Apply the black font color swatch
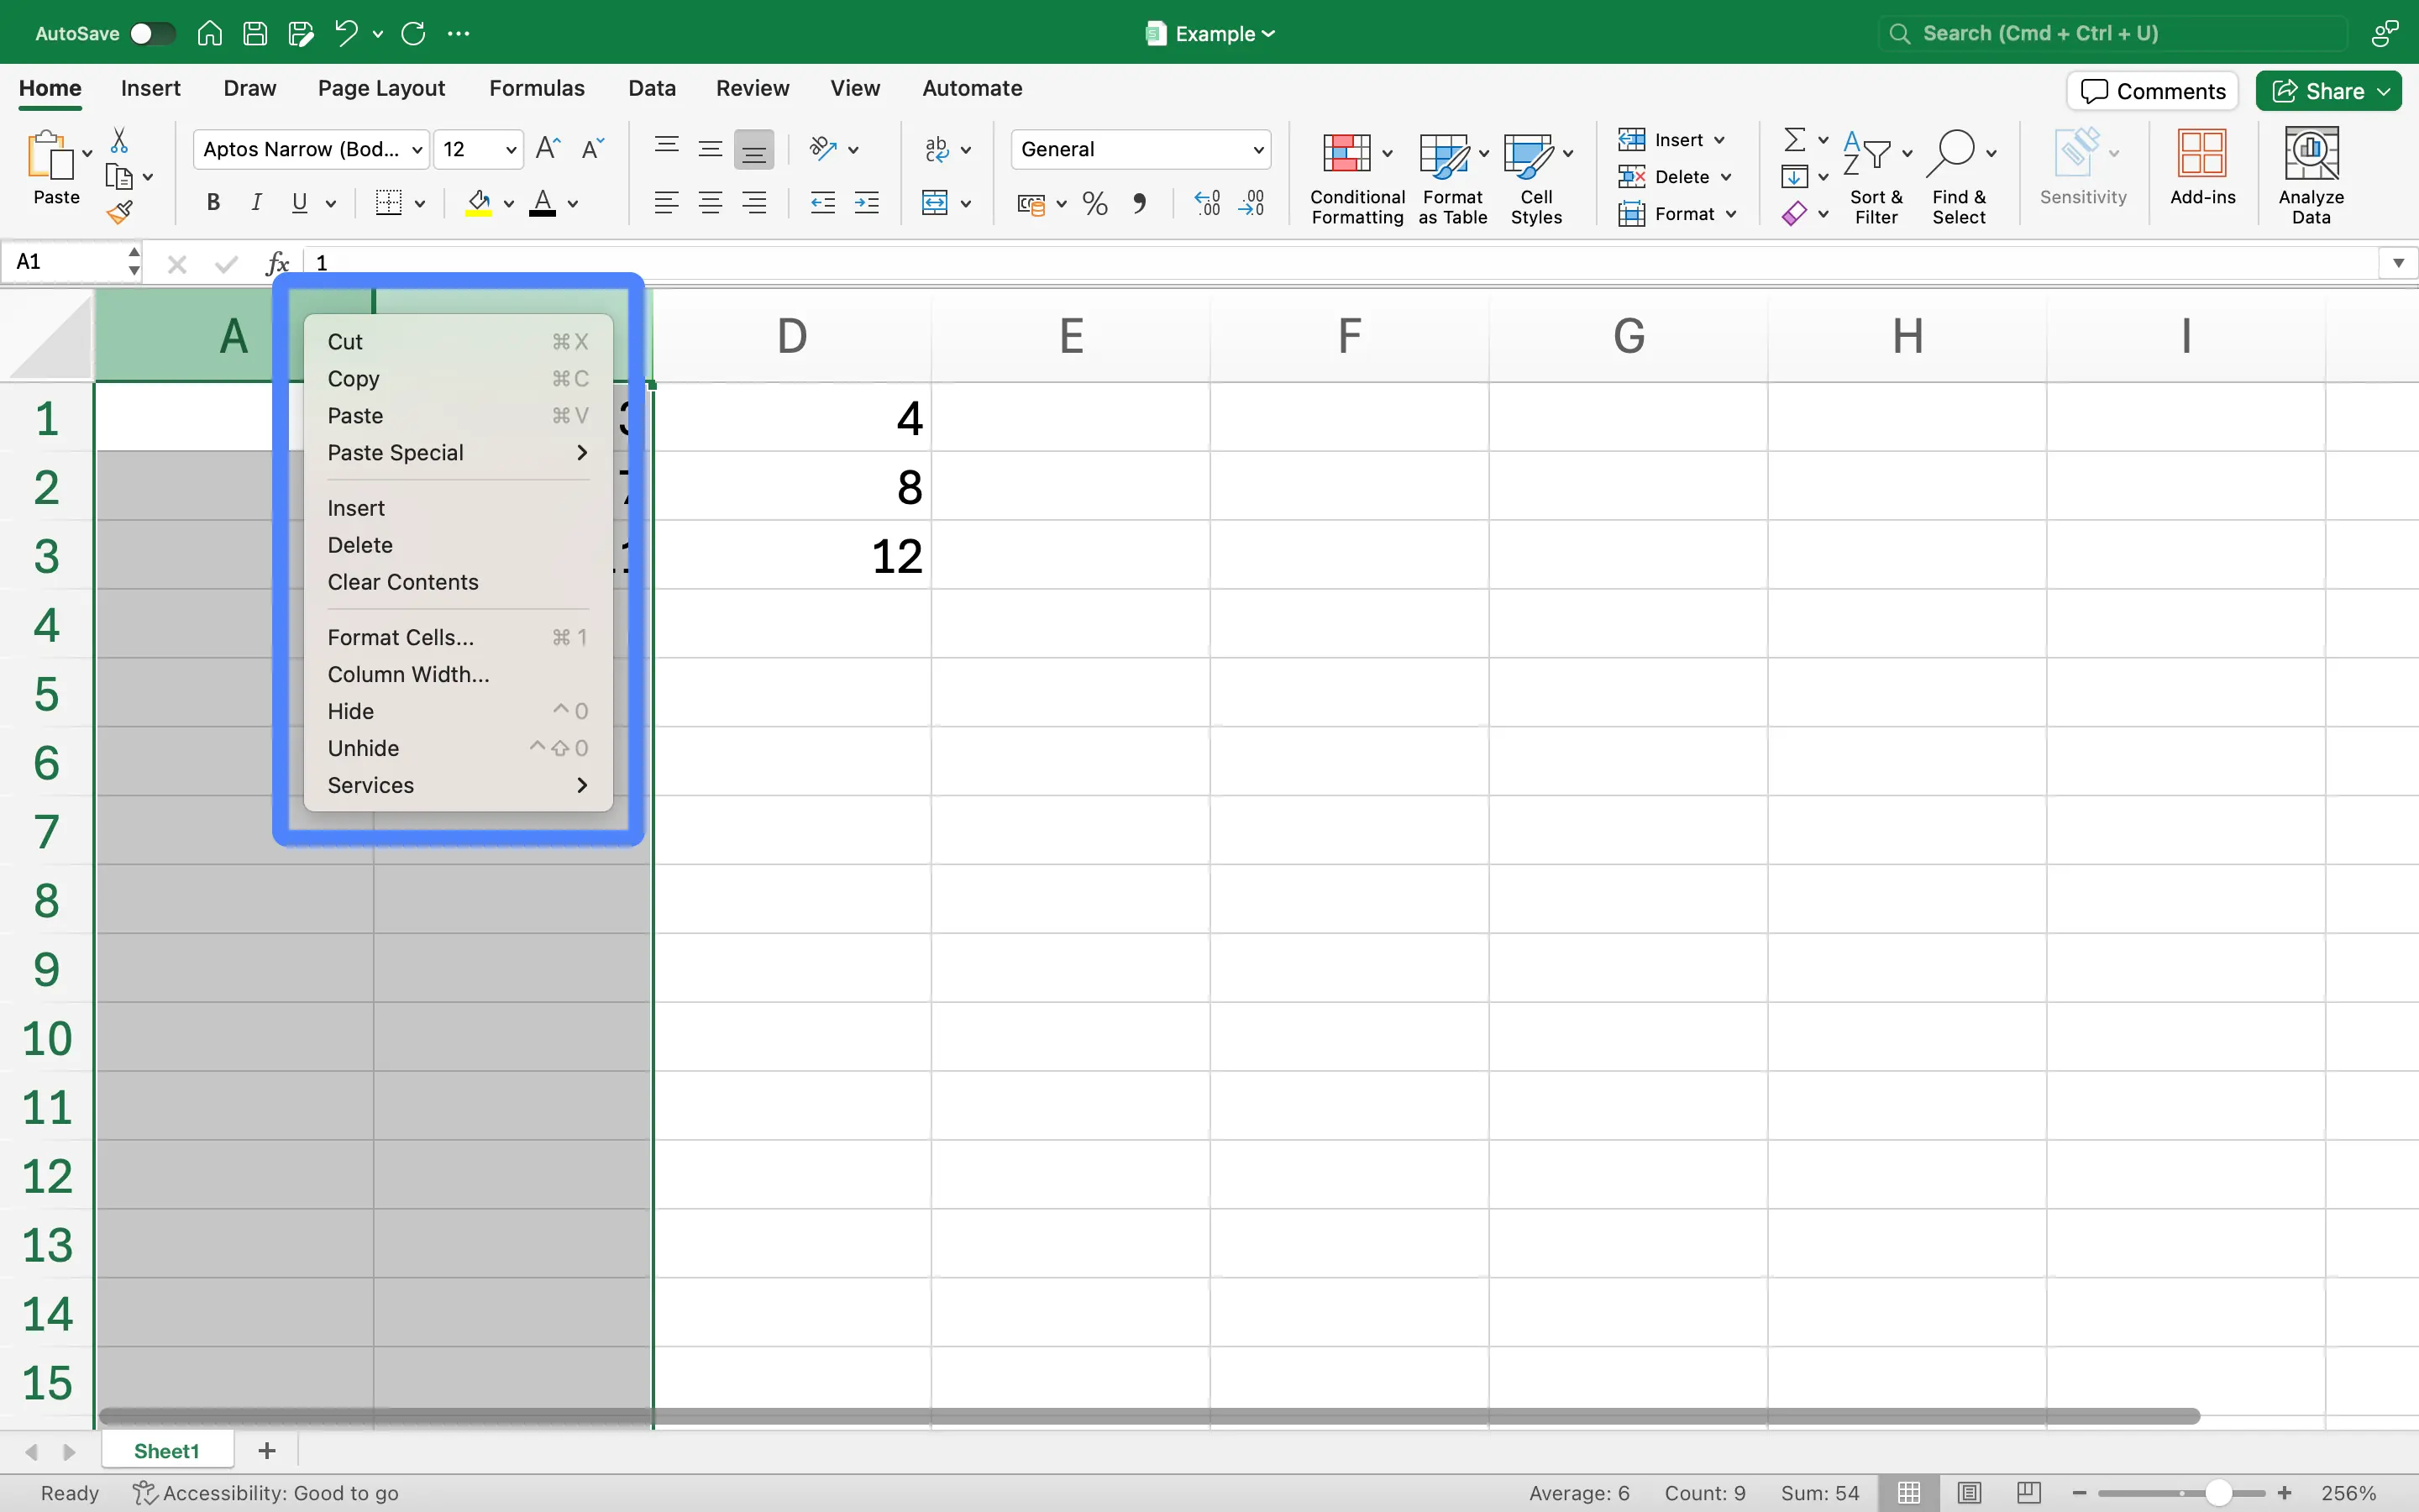Screen dimensions: 2419x1512 pos(543,203)
